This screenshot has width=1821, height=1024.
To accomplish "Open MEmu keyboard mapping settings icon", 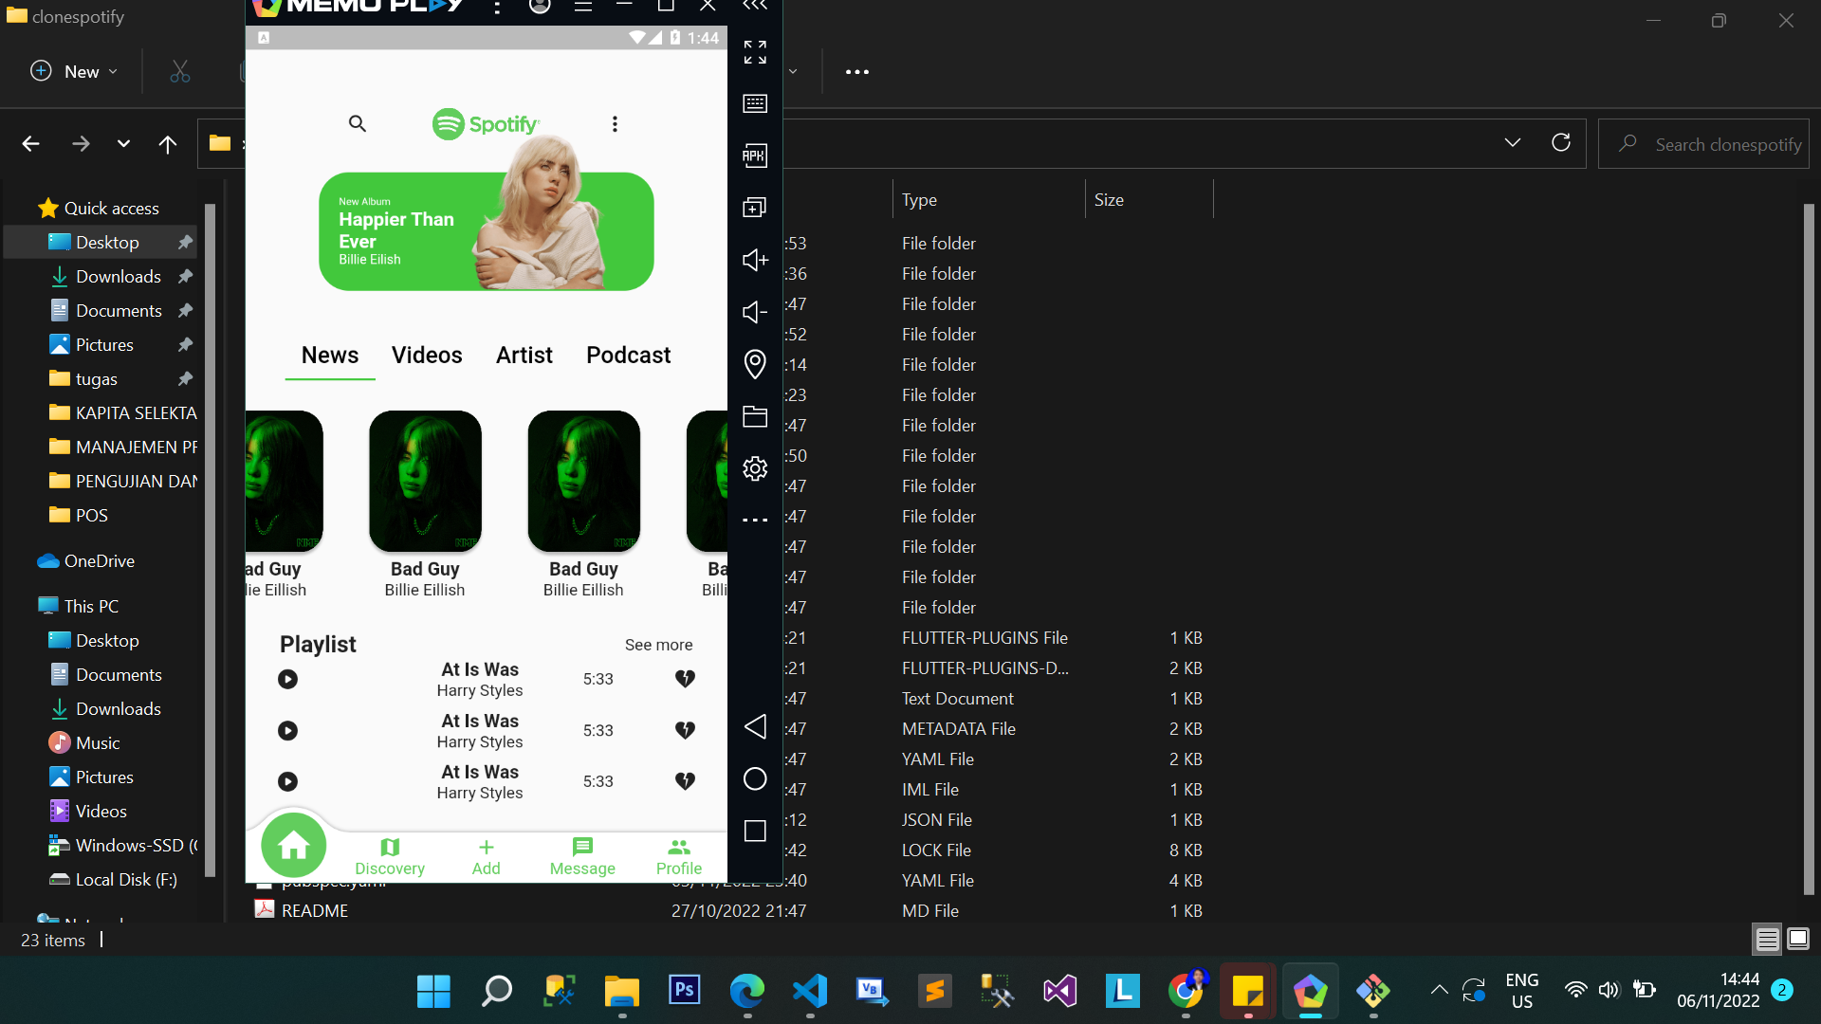I will point(754,104).
